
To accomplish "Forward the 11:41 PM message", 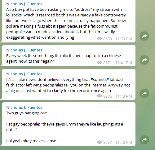I will click(144, 60).
